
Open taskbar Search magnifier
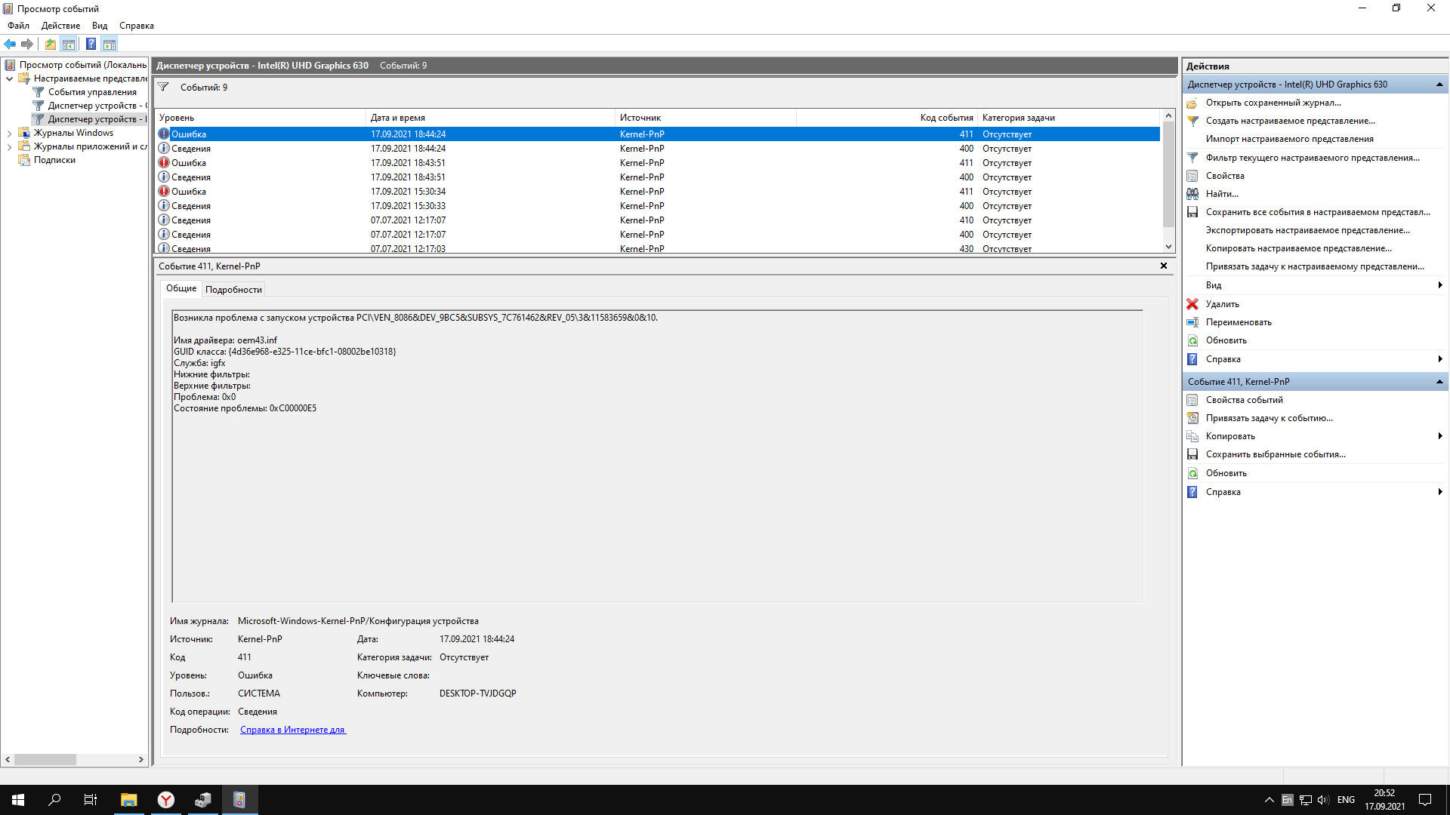click(x=54, y=800)
